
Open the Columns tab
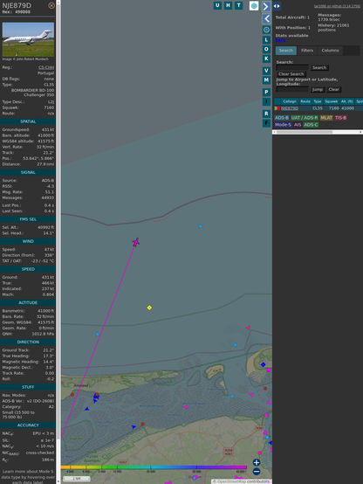pyautogui.click(x=330, y=51)
